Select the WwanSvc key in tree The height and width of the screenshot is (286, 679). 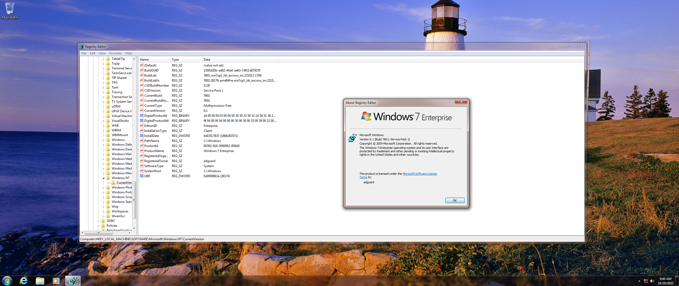coord(118,216)
